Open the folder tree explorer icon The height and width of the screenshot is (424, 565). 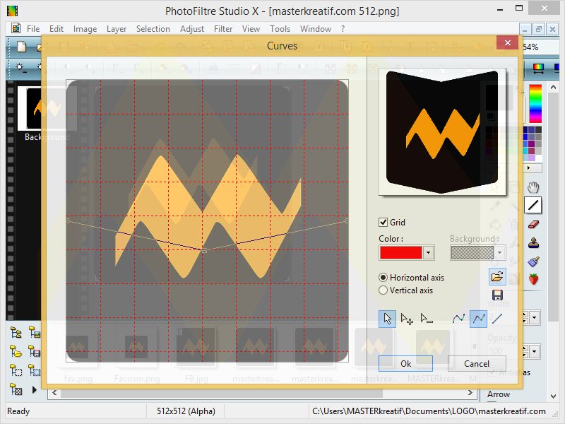tap(16, 333)
